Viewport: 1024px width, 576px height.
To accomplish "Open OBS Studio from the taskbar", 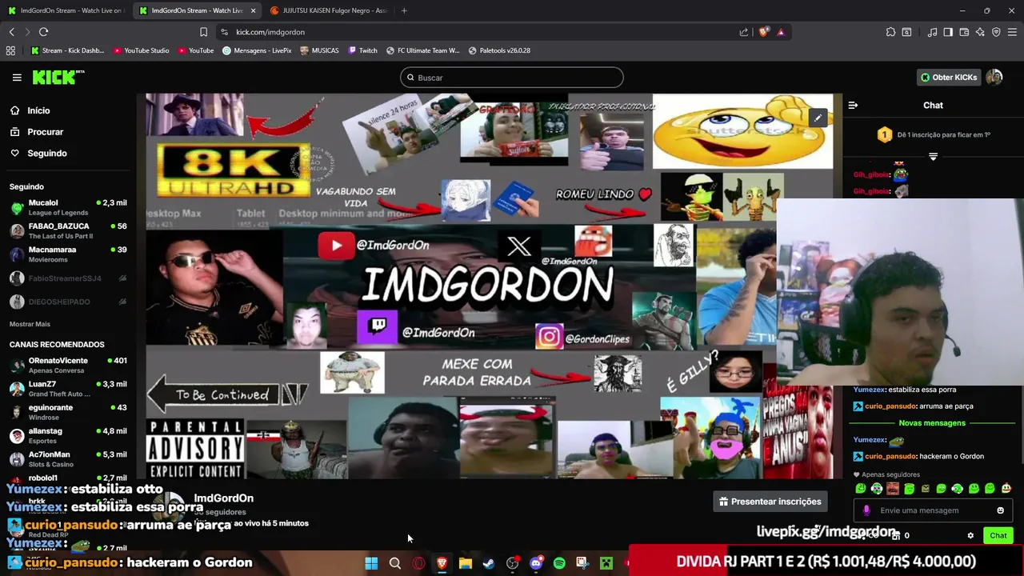I will pyautogui.click(x=512, y=563).
